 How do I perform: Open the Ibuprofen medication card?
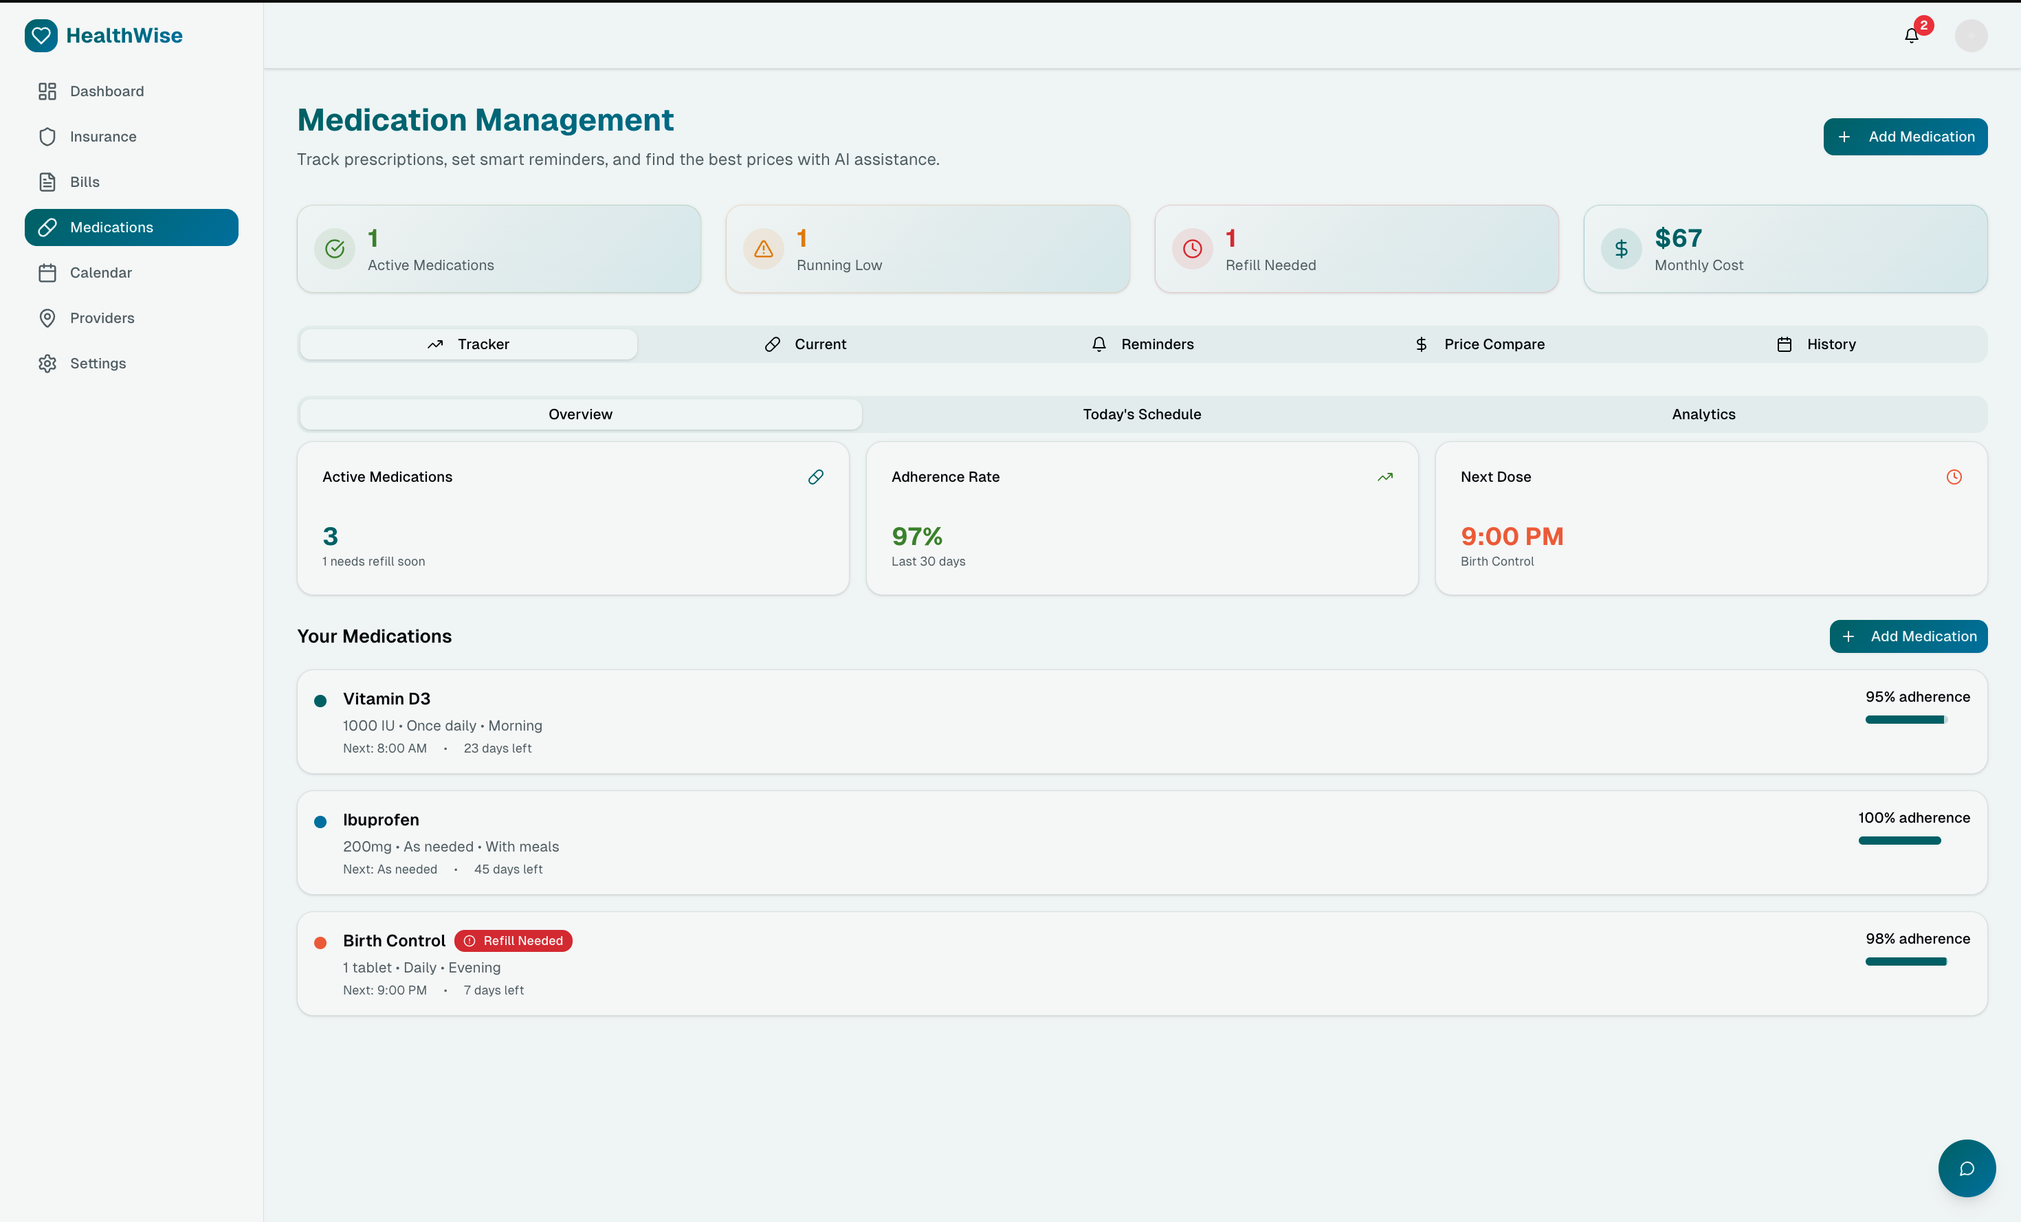pos(984,843)
